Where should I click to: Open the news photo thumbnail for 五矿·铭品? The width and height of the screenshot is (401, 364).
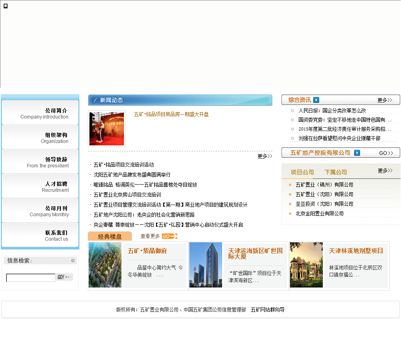click(x=107, y=129)
